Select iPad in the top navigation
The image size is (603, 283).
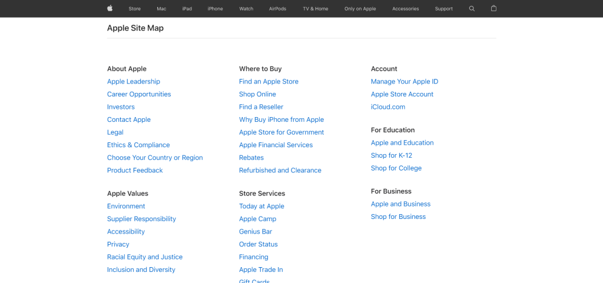coord(187,8)
